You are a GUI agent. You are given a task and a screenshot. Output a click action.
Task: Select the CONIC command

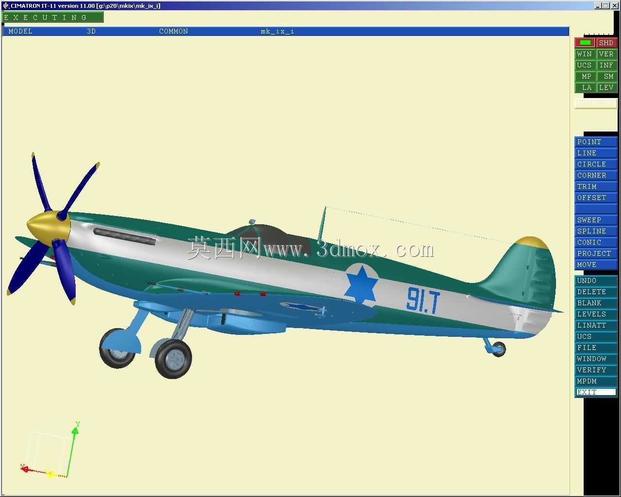(x=596, y=242)
